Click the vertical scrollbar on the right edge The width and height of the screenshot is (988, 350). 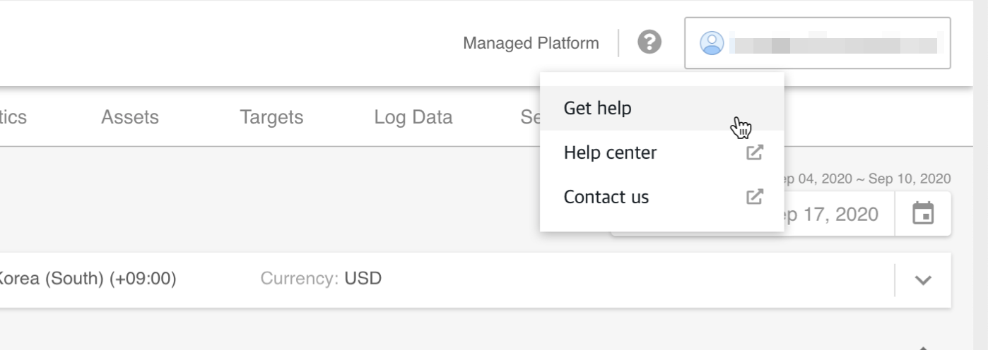click(x=982, y=176)
